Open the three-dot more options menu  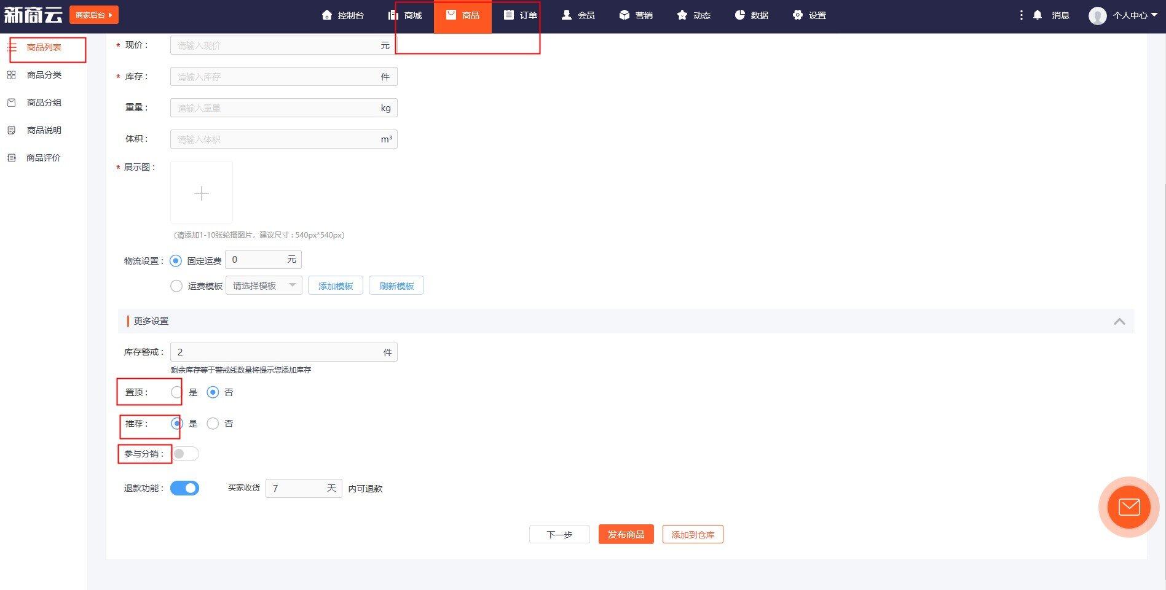(x=1021, y=15)
